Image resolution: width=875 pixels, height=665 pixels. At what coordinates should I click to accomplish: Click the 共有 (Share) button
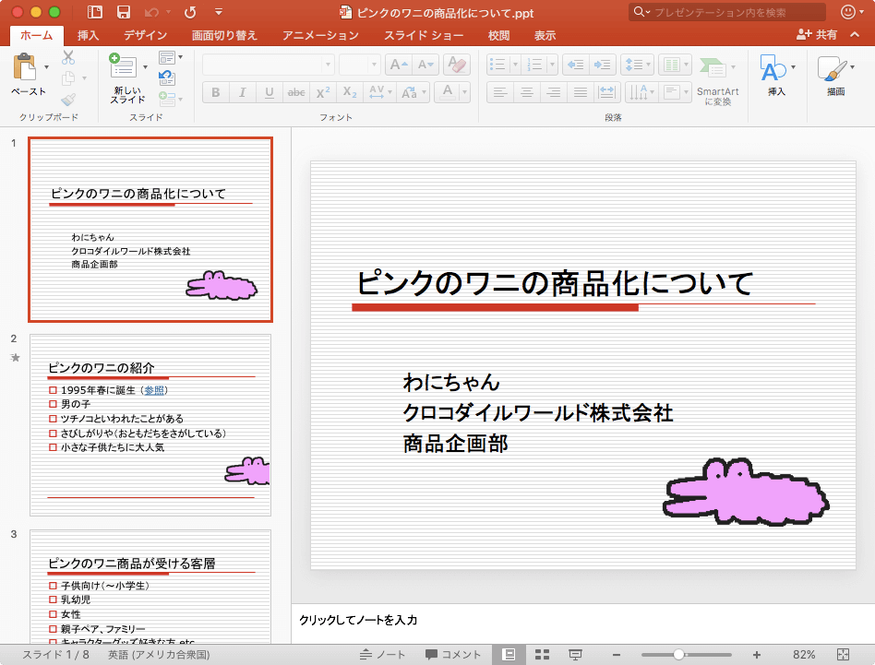818,35
